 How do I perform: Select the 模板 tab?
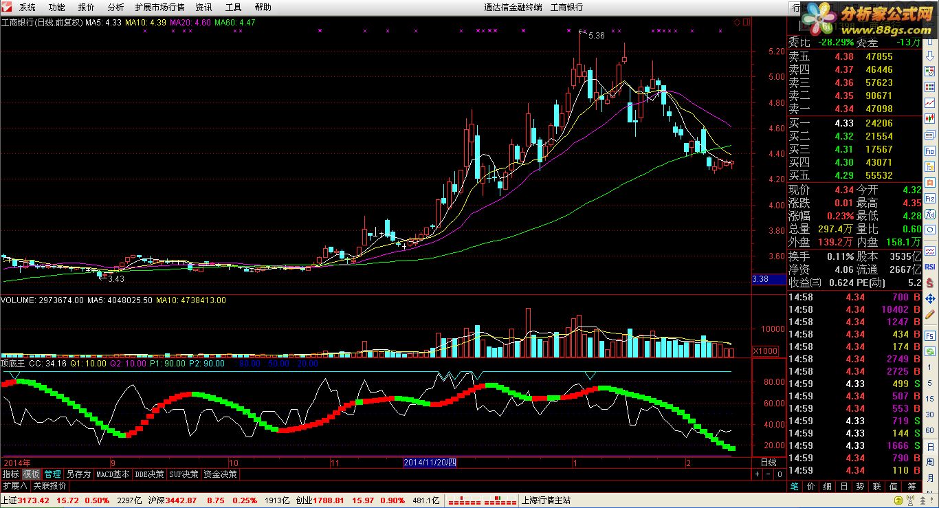[31, 474]
